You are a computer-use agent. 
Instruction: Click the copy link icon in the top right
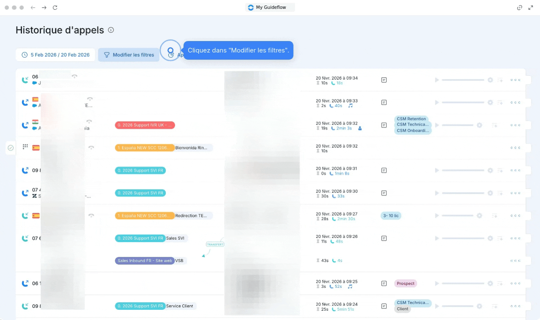520,8
